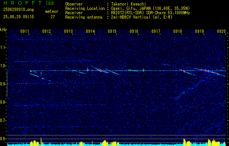Click the 1.1 frequency axis label
Image resolution: width=229 pixels, height=146 pixels.
point(3,47)
